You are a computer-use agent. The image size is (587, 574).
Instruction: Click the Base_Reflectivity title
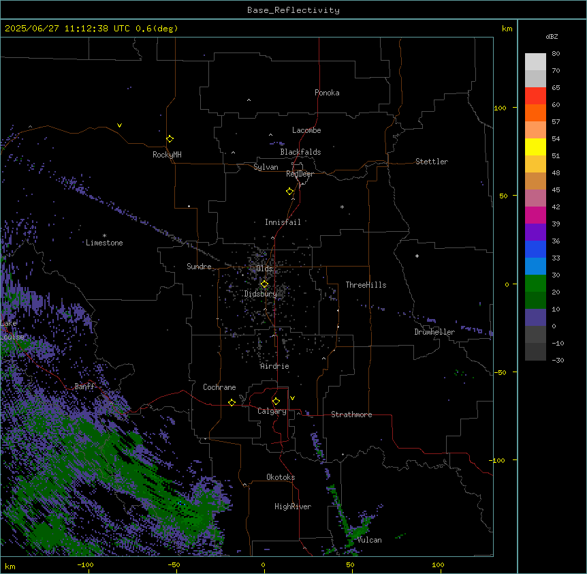tap(293, 10)
